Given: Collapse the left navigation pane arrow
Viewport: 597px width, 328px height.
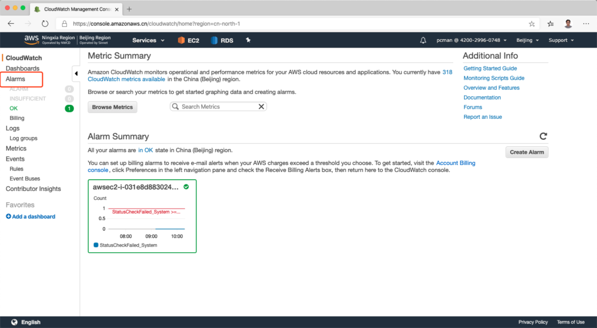Looking at the screenshot, I should coord(76,73).
